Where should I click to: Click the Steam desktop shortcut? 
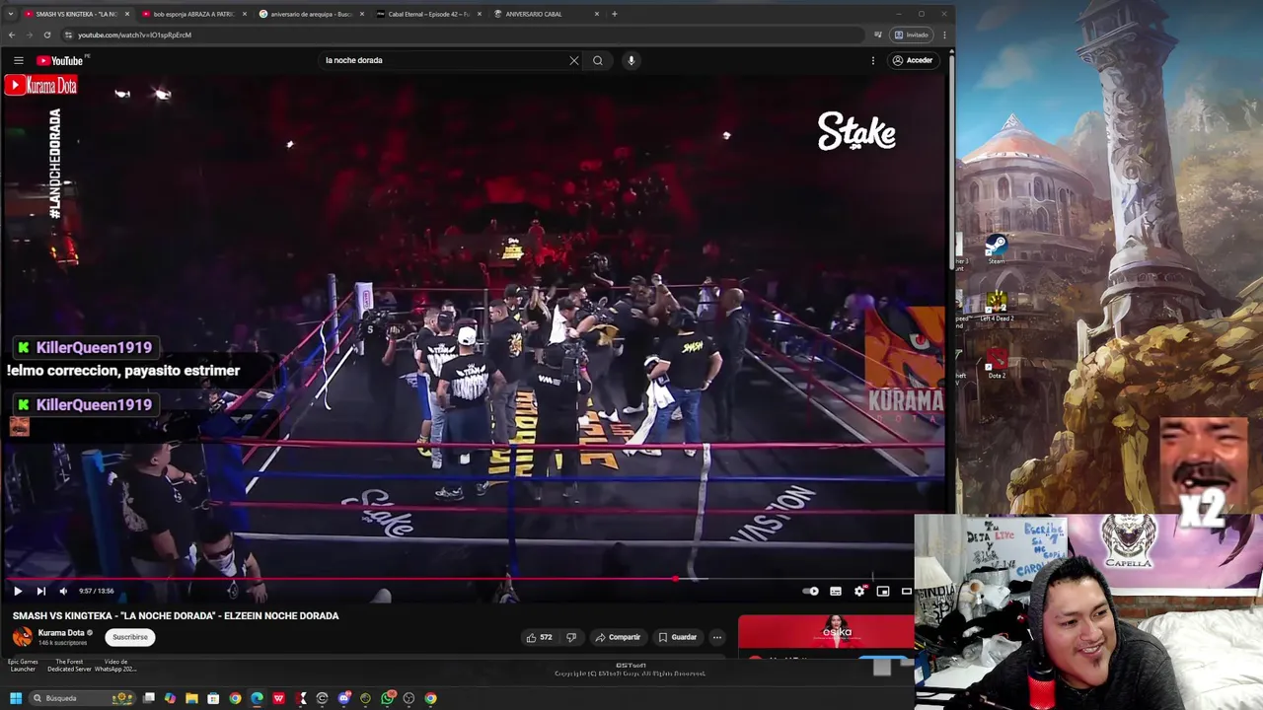(x=997, y=248)
